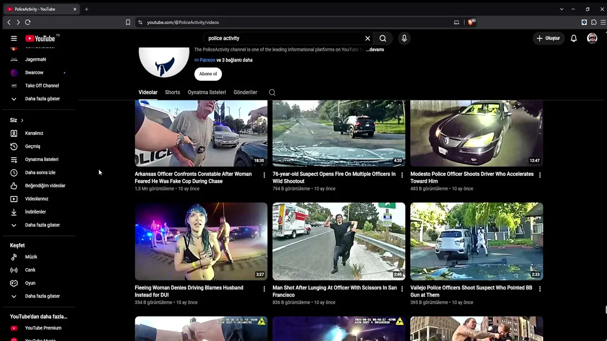Open title 'Fleeing Woman Denies Driving Blames Husband'
607x341 pixels.
point(189,291)
